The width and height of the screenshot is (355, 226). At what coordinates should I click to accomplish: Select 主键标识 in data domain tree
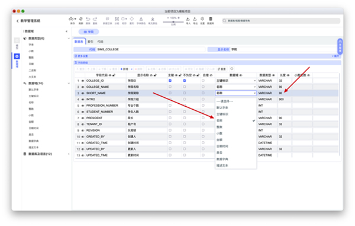[x=34, y=96]
